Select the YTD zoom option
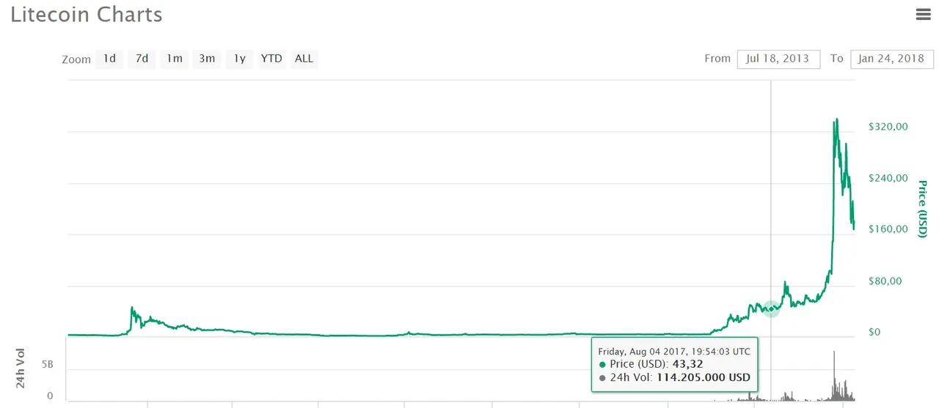Screen dimensions: 939x408 click(271, 59)
